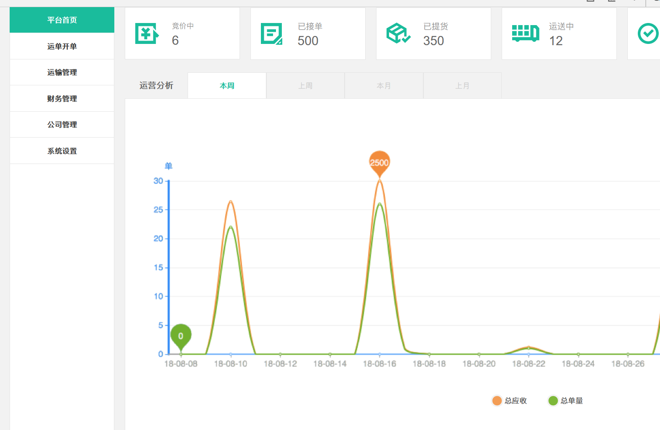Open 财务管理 menu entry

pyautogui.click(x=62, y=99)
